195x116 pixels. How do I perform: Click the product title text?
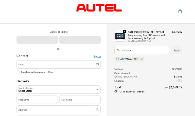tap(147, 35)
